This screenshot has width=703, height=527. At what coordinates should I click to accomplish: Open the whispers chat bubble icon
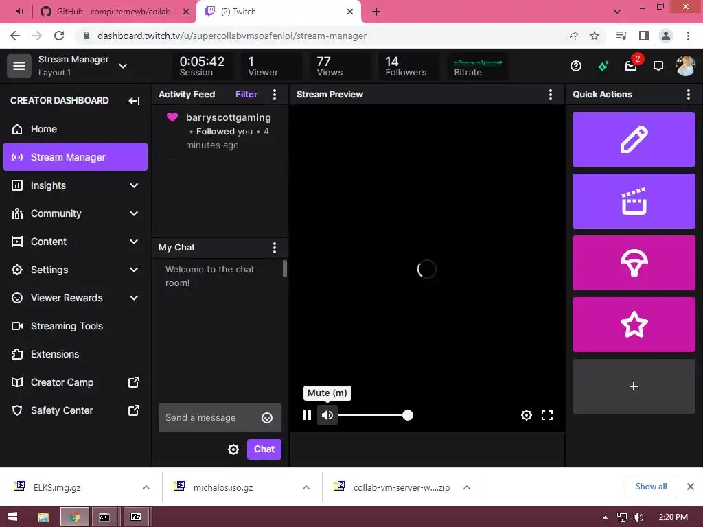click(658, 67)
